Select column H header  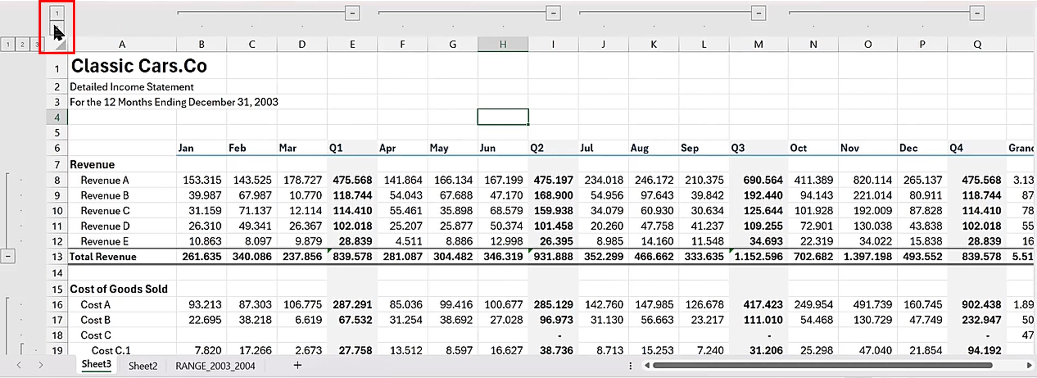(503, 44)
